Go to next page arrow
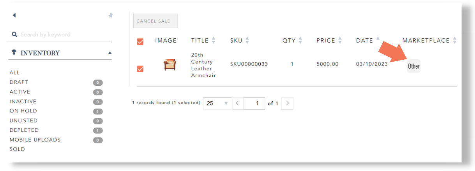This screenshot has height=171, width=475. [287, 104]
